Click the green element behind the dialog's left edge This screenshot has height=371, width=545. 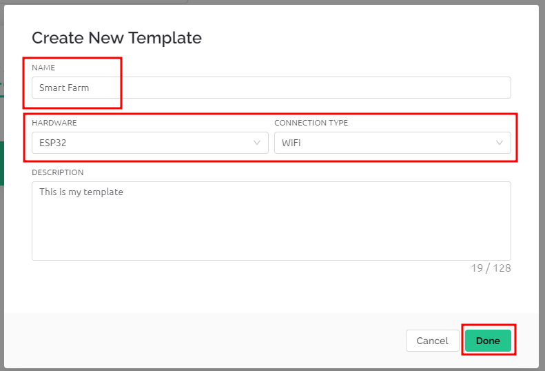pos(2,163)
